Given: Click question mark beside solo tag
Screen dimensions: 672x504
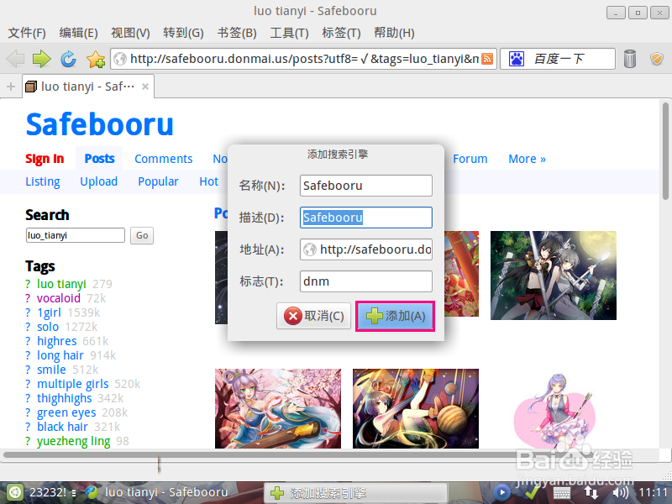Looking at the screenshot, I should tap(28, 327).
